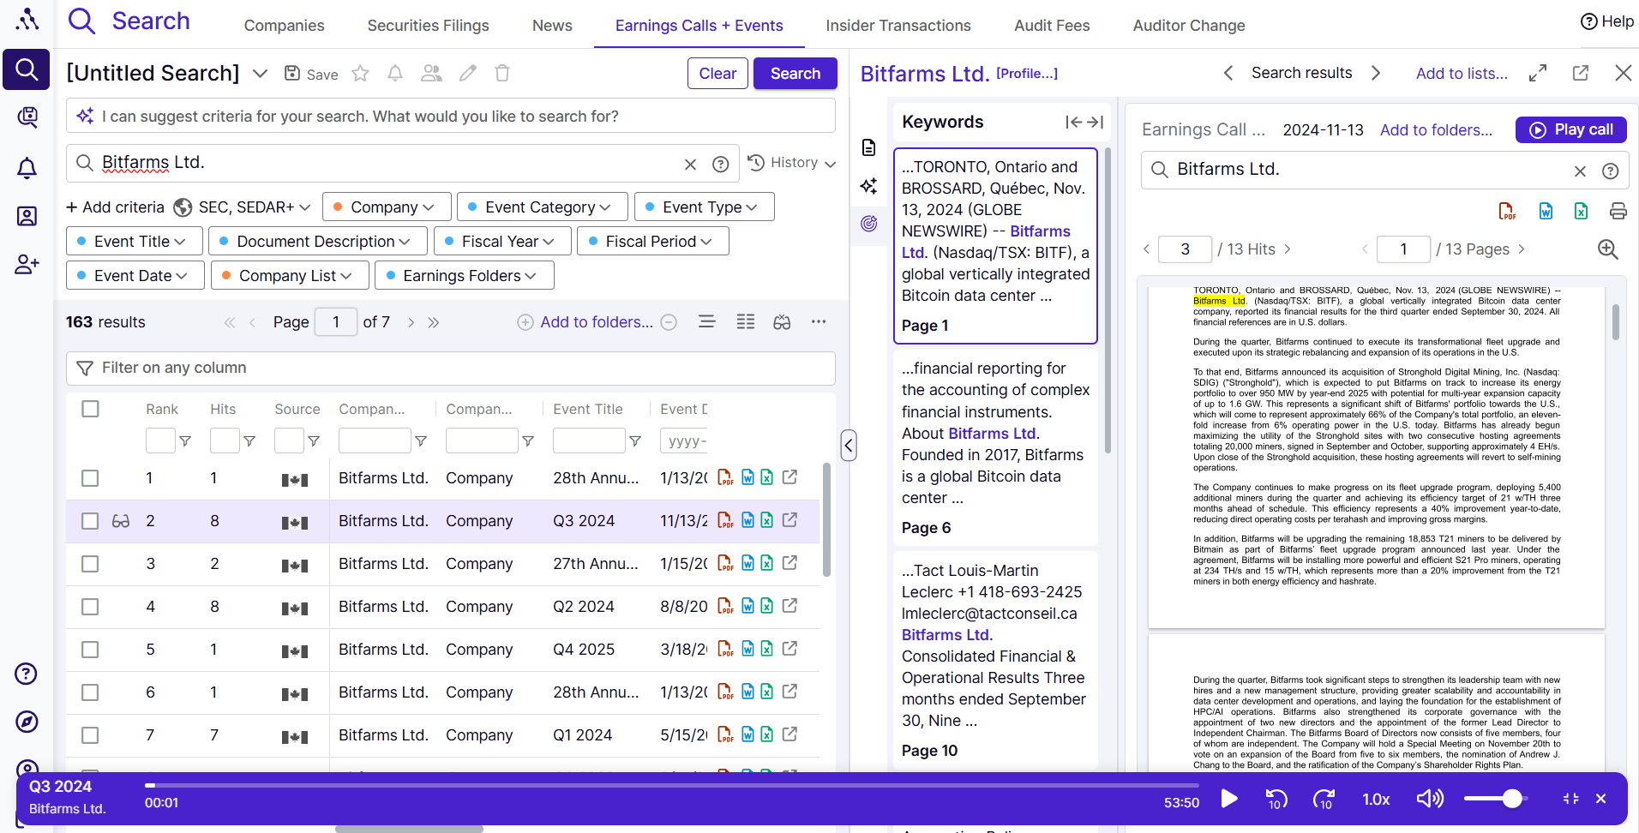Viewport: 1639px width, 833px height.
Task: Switch to the Securities Filings tab
Action: (x=429, y=26)
